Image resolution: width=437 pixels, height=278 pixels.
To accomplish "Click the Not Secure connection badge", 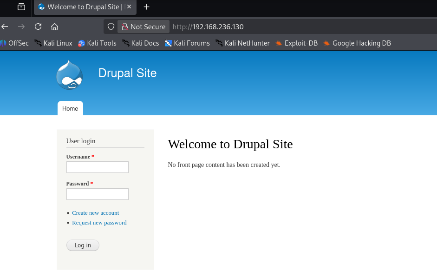I will 143,27.
